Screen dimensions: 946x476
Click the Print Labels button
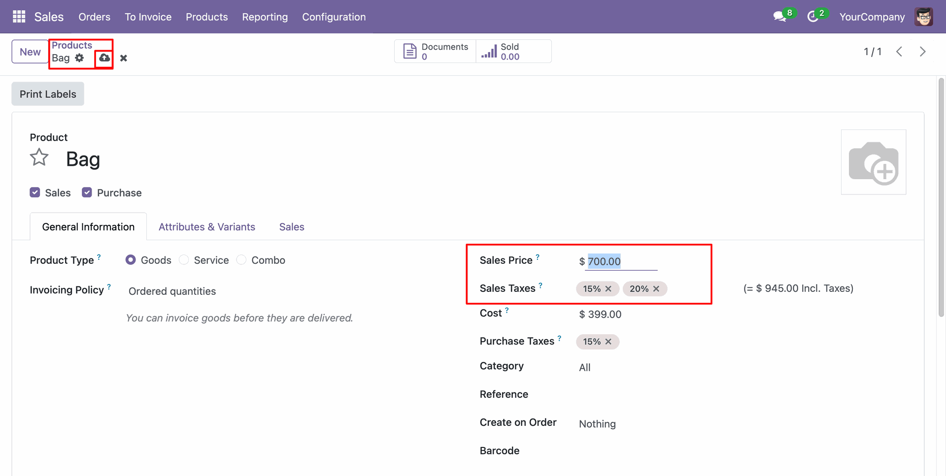[x=48, y=94]
